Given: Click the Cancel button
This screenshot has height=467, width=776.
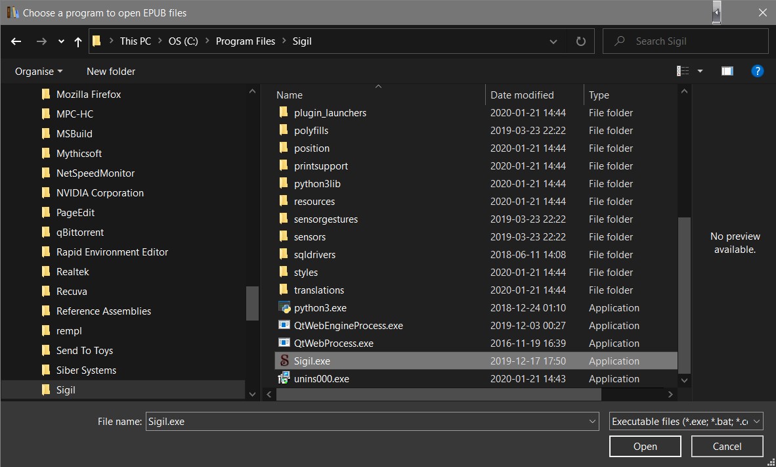Looking at the screenshot, I should [727, 446].
